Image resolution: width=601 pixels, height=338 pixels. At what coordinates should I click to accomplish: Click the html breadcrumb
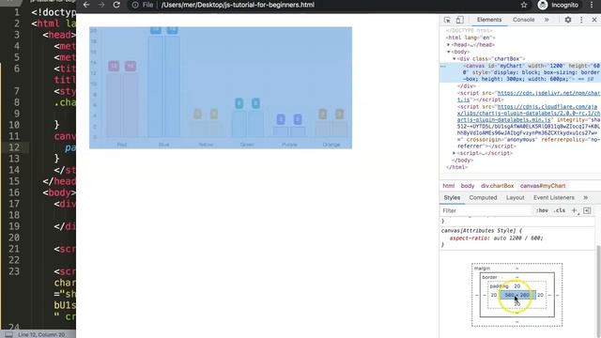(449, 186)
